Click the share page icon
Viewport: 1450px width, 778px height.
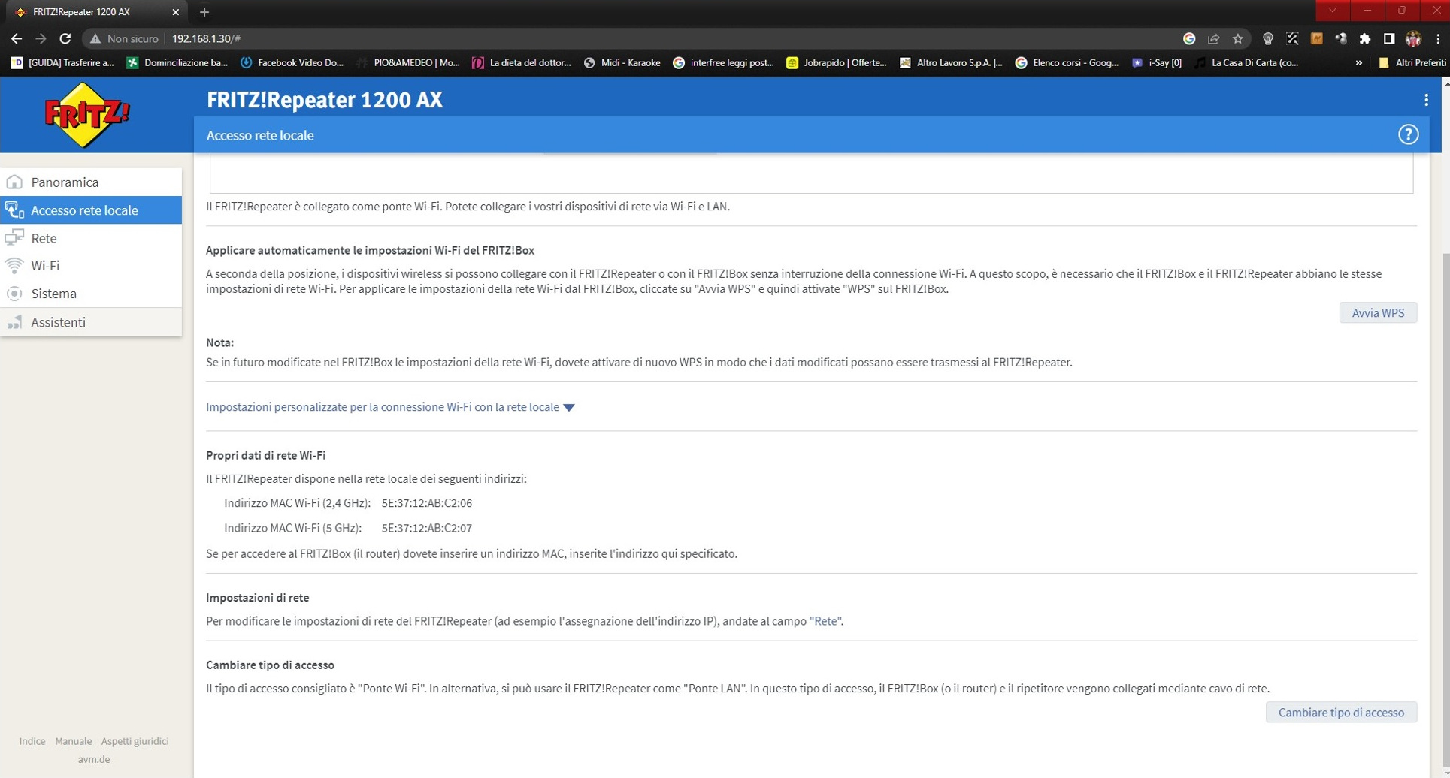(1213, 38)
